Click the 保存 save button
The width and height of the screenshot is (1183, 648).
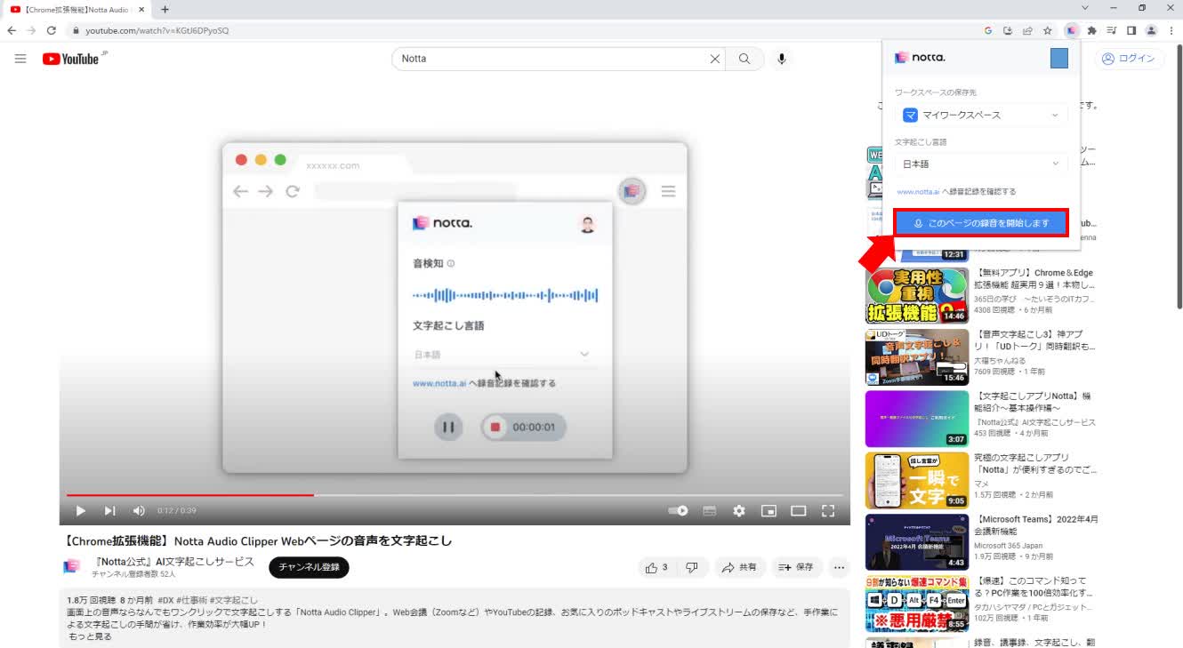coord(796,567)
